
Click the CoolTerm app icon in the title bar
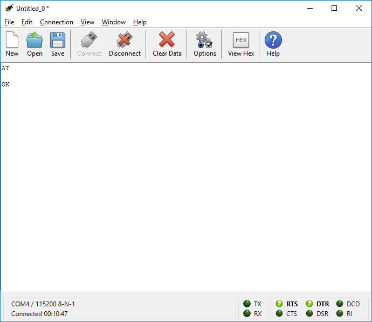(x=9, y=8)
